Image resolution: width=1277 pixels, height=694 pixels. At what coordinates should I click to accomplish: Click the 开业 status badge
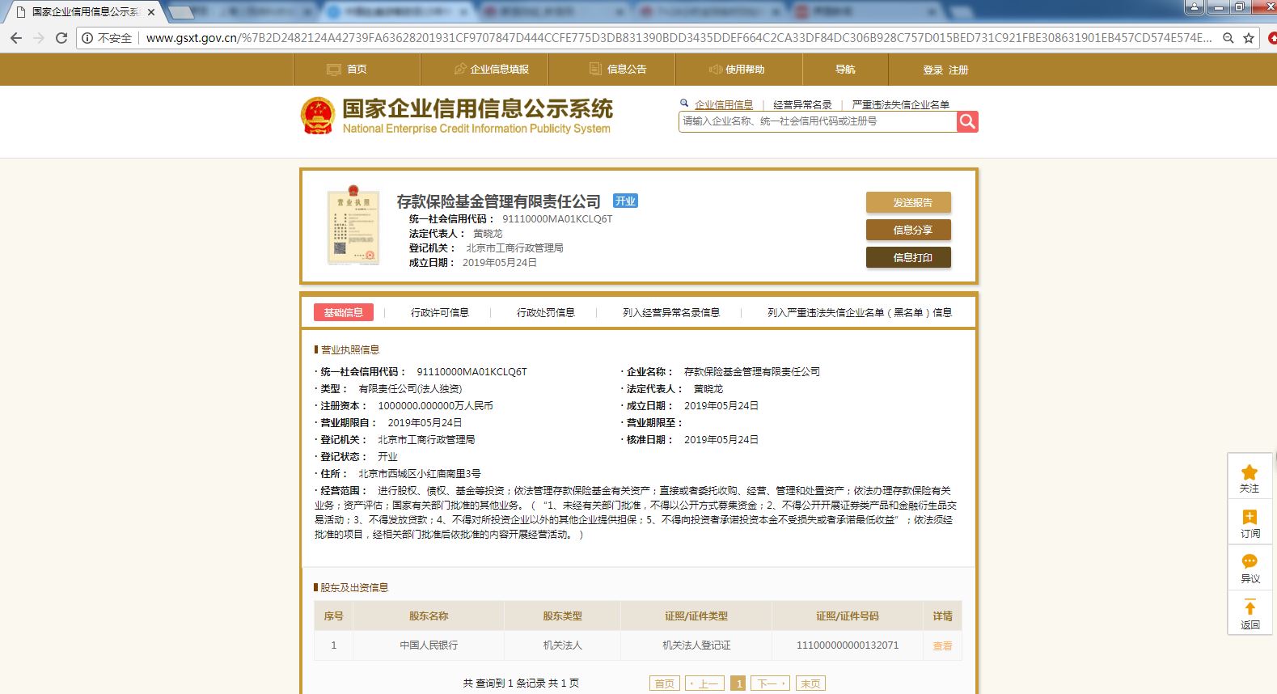pos(625,201)
